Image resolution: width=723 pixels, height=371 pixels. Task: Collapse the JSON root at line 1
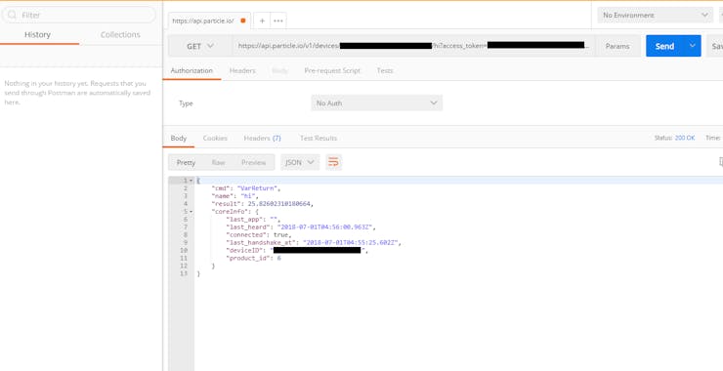(x=191, y=181)
